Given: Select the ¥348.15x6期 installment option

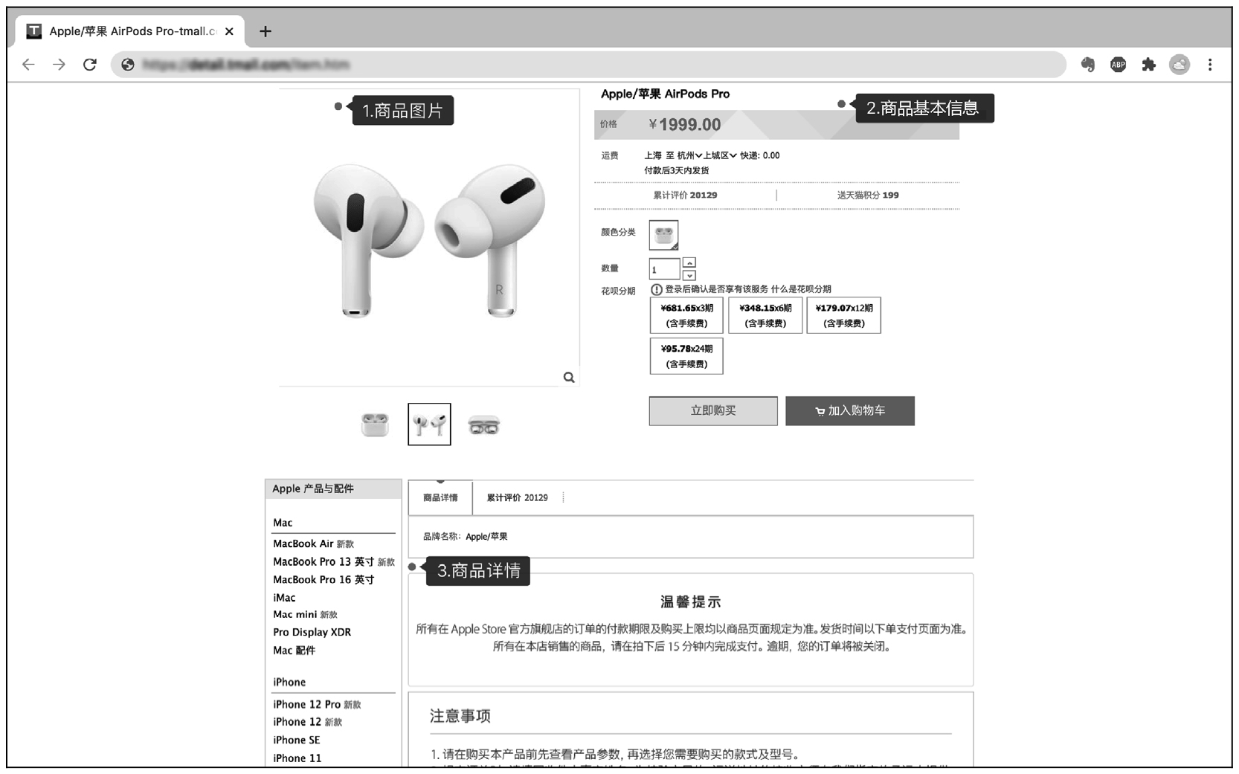Looking at the screenshot, I should pyautogui.click(x=765, y=315).
